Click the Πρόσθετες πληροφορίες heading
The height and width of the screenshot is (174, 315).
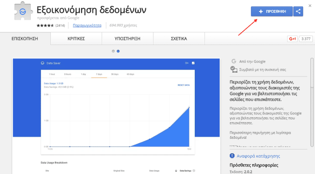(254, 165)
